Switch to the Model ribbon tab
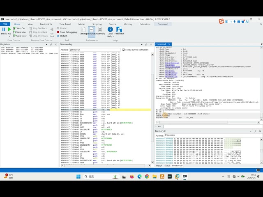Screen dimensions: 263x197 82,24
